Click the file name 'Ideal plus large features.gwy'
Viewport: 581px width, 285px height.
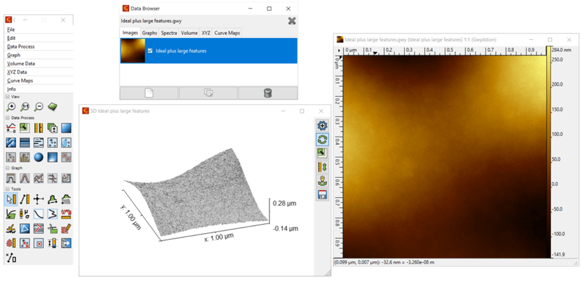click(x=151, y=21)
